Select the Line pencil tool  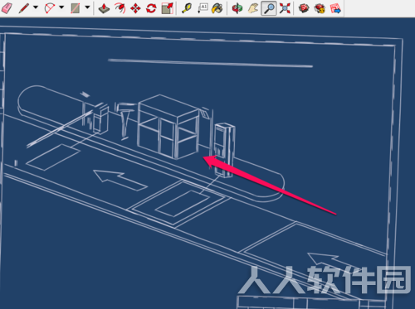(24, 8)
